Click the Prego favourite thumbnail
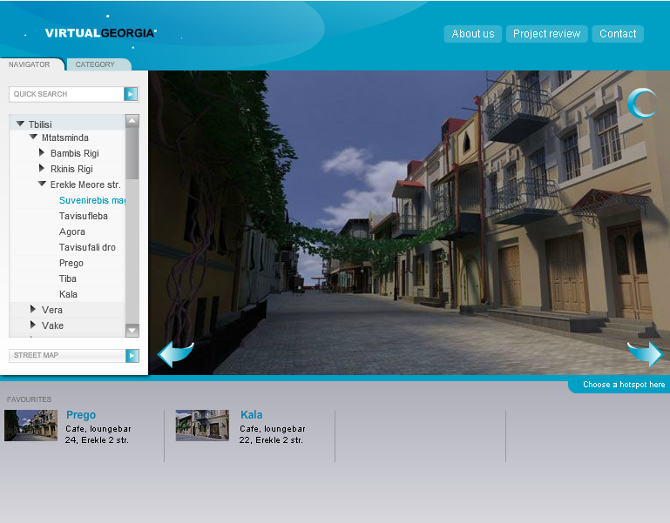670x523 pixels. click(30, 426)
